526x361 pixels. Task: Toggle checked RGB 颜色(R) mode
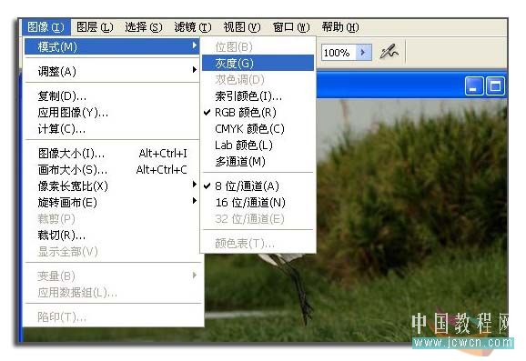point(258,112)
